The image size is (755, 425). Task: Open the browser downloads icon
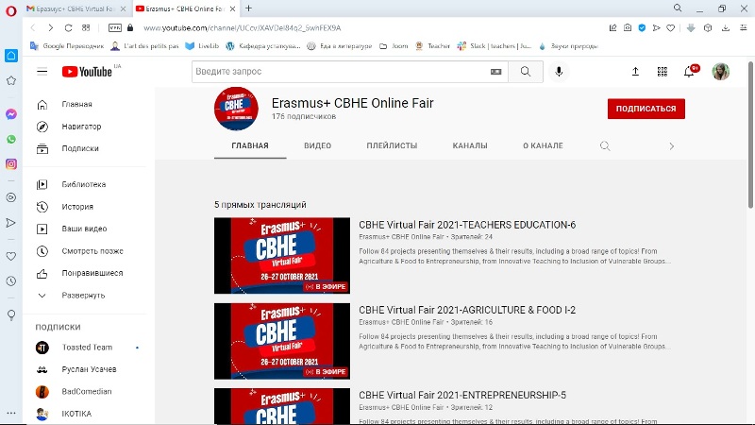(725, 28)
